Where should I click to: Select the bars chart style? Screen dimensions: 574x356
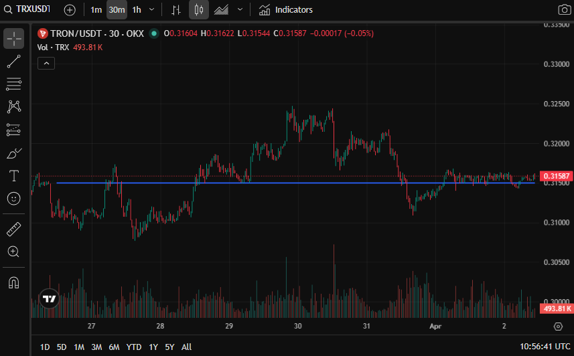[176, 10]
